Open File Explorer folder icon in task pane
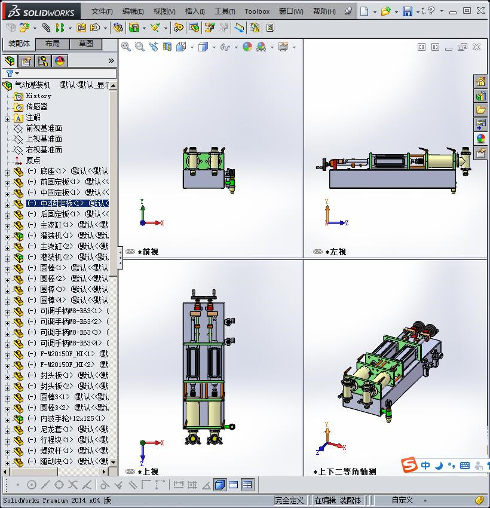Image resolution: width=490 pixels, height=508 pixels. point(480,110)
